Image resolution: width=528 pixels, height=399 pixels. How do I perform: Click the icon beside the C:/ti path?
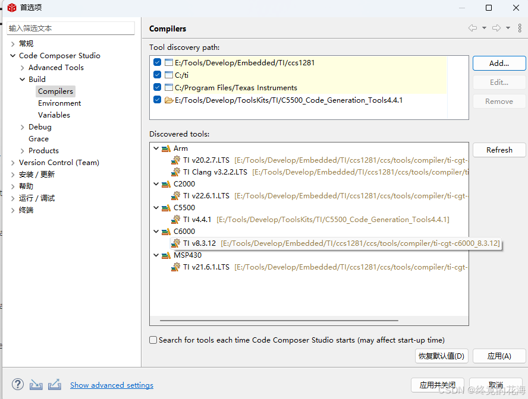click(x=169, y=75)
